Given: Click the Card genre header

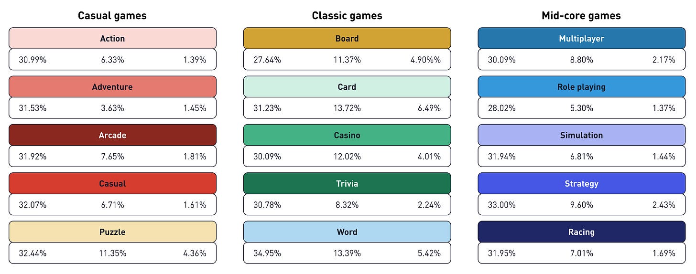Looking at the screenshot, I should 347,87.
